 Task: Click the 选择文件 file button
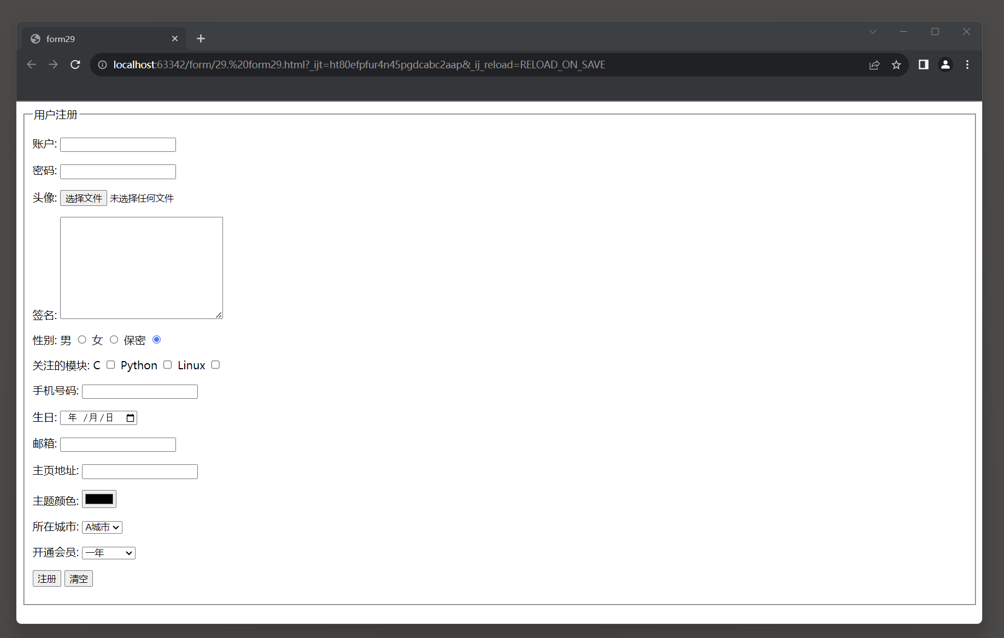(x=84, y=198)
